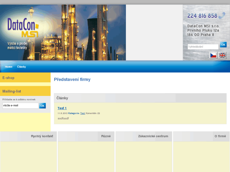Image resolution: width=230 pixels, height=172 pixels.
Task: Click the 'vložte e-mail' input box
Action: 20,106
